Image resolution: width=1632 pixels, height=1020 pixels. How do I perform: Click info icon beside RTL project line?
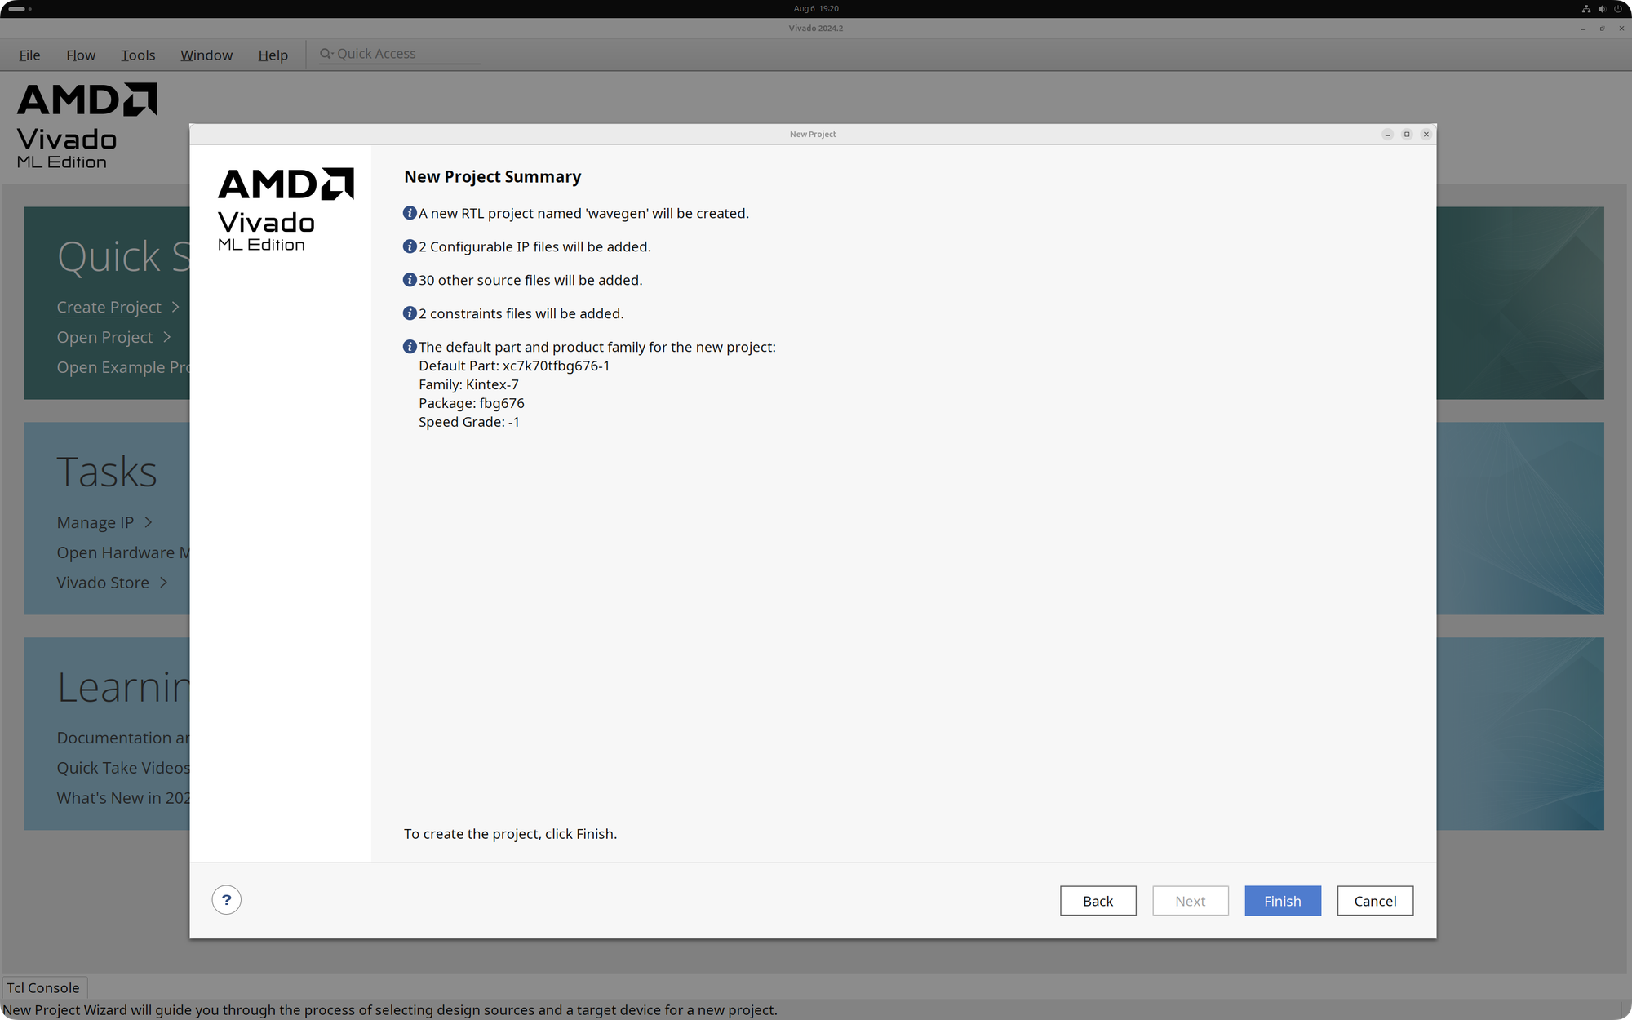410,213
